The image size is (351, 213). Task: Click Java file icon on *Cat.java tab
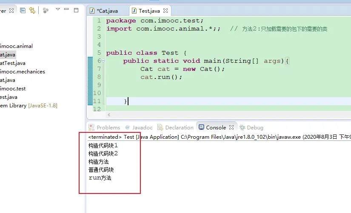(92, 11)
